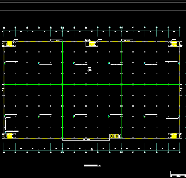The height and width of the screenshot is (178, 186).
Task: Select the left yellow elevator shaft symbol
Action: coord(112,136)
